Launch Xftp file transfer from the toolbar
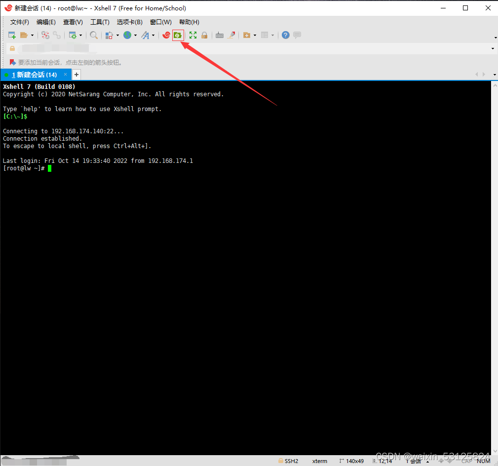 [178, 35]
